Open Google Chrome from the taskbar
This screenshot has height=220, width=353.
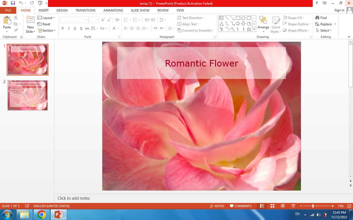(42, 215)
